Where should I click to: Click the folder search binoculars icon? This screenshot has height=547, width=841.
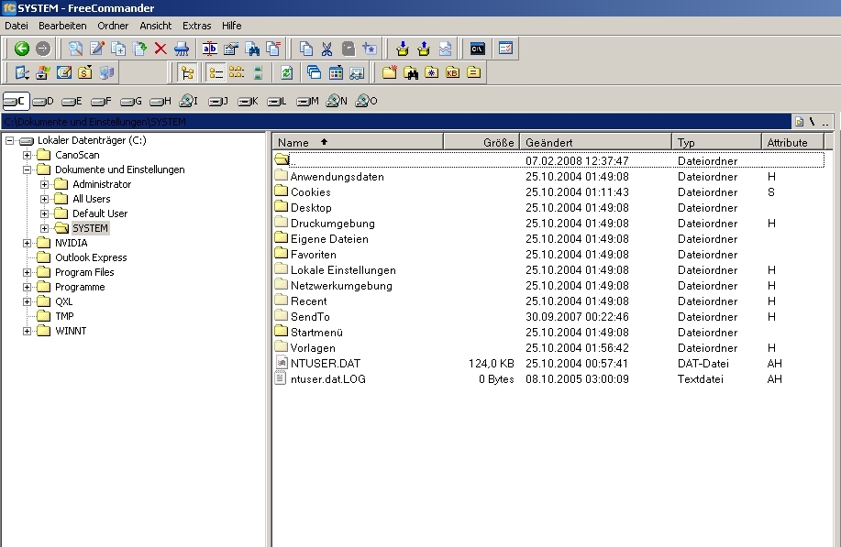tap(411, 73)
